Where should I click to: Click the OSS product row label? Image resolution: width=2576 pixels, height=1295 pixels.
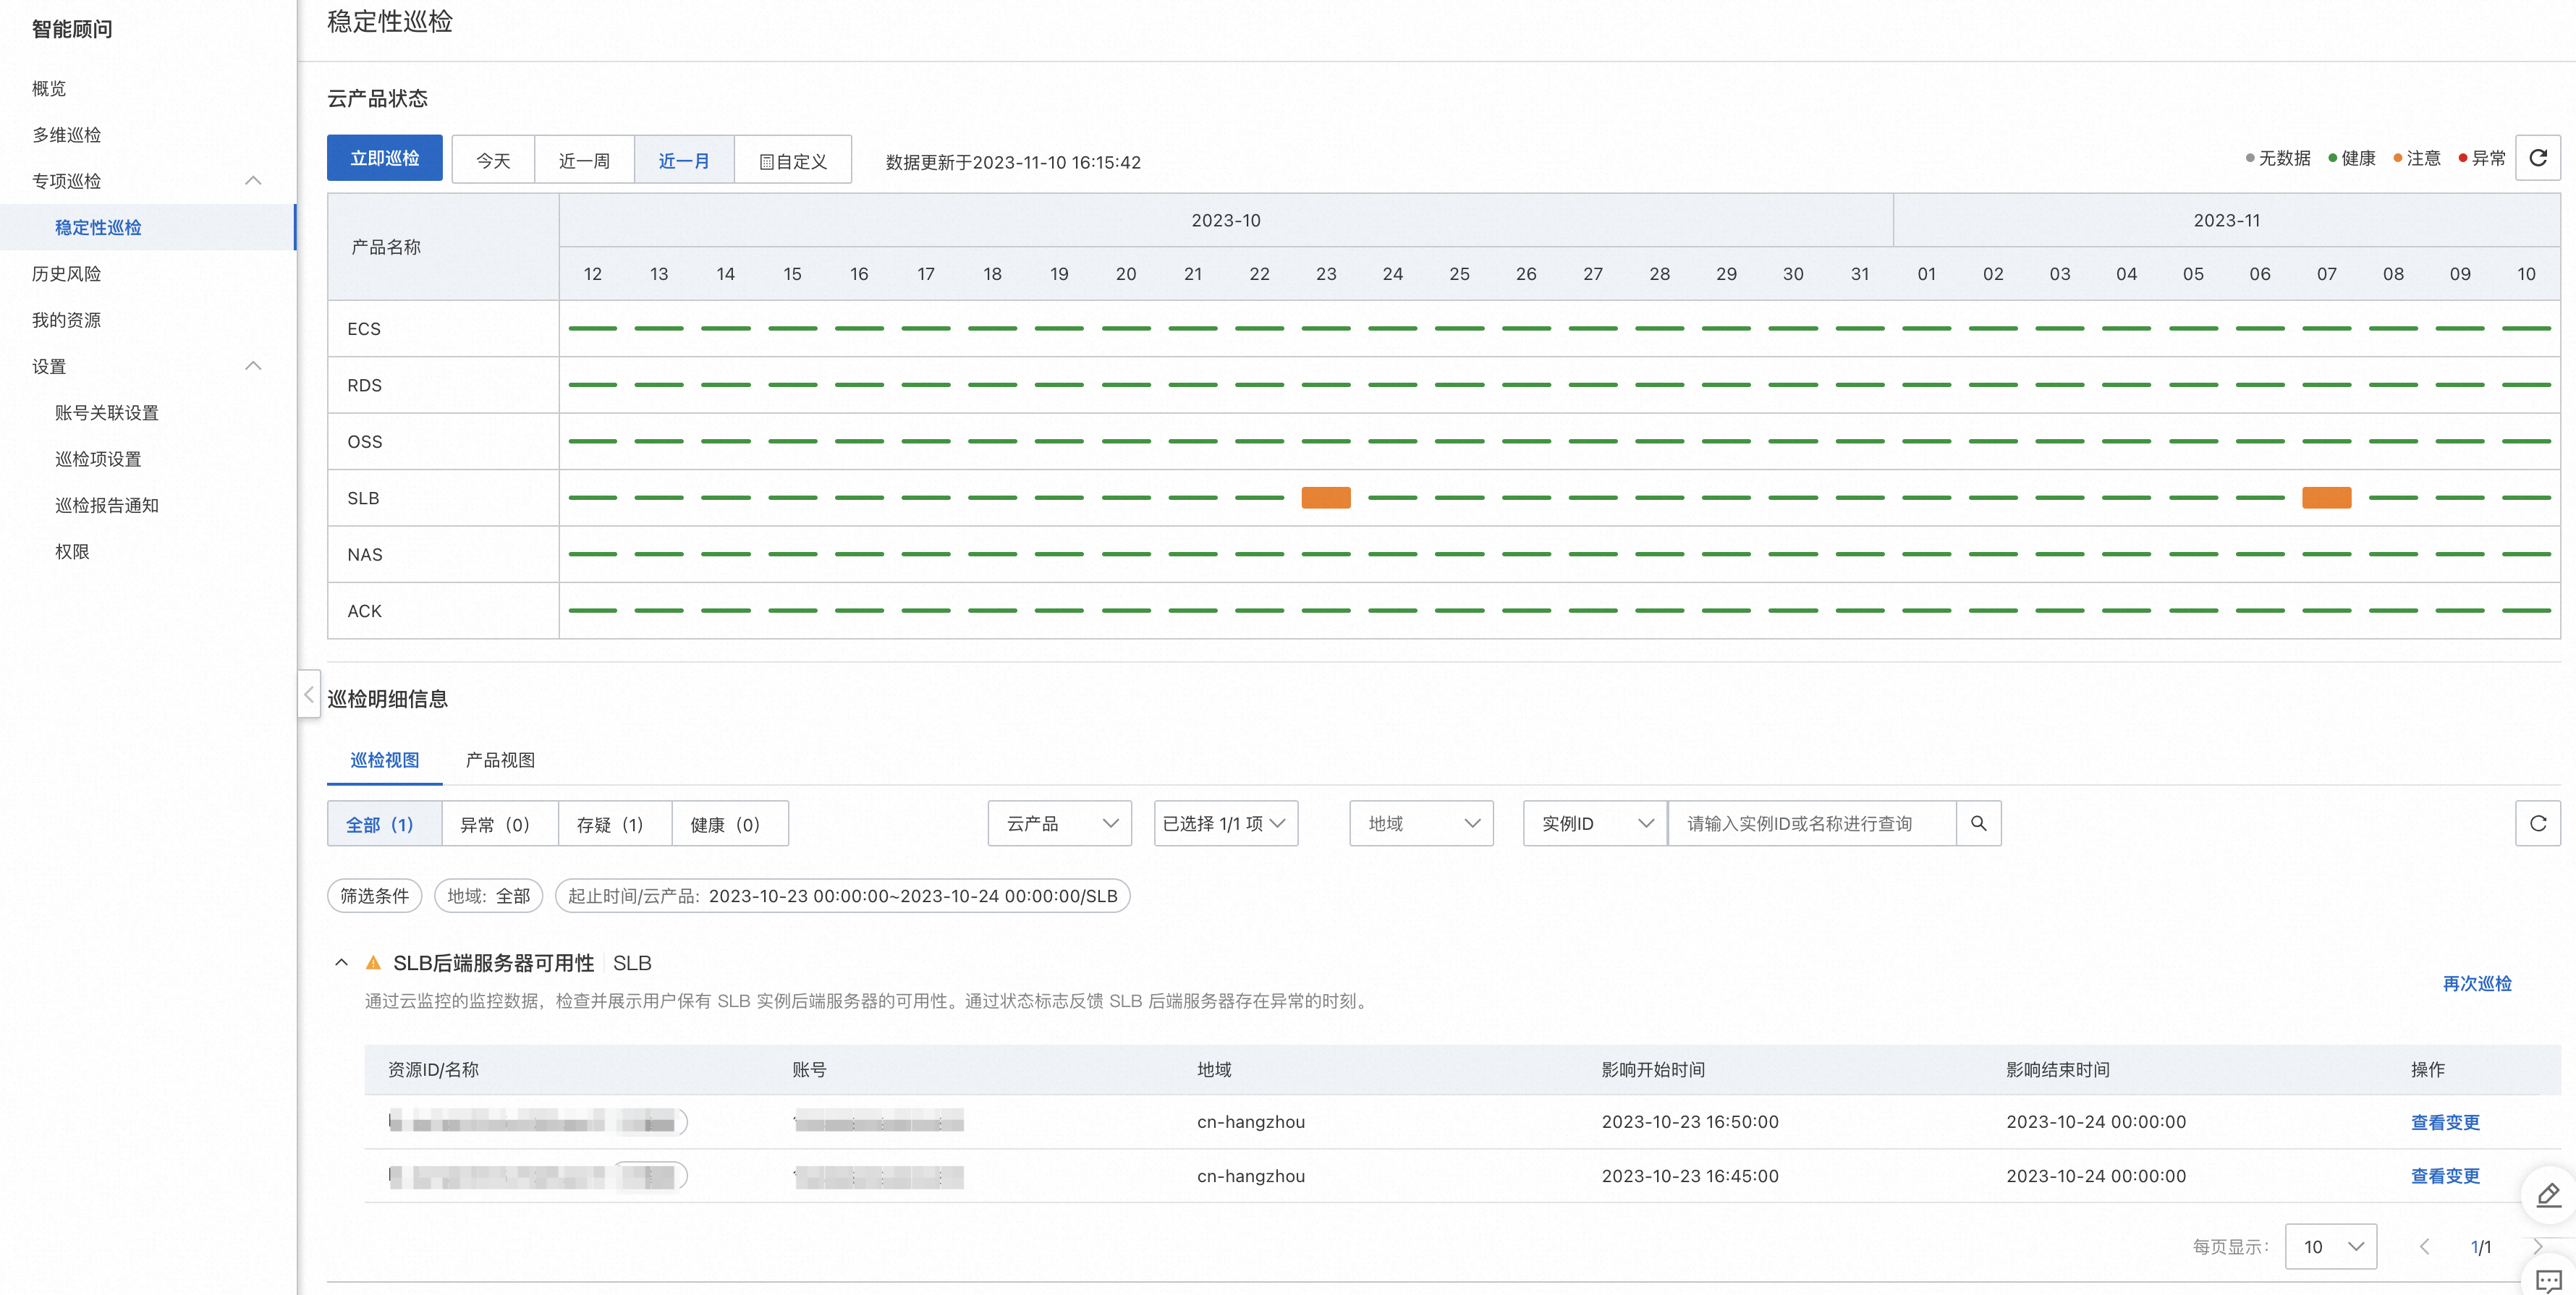pos(364,442)
